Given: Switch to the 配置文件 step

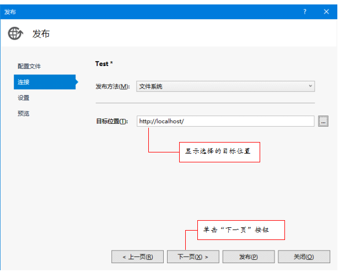Looking at the screenshot, I should pyautogui.click(x=29, y=66).
